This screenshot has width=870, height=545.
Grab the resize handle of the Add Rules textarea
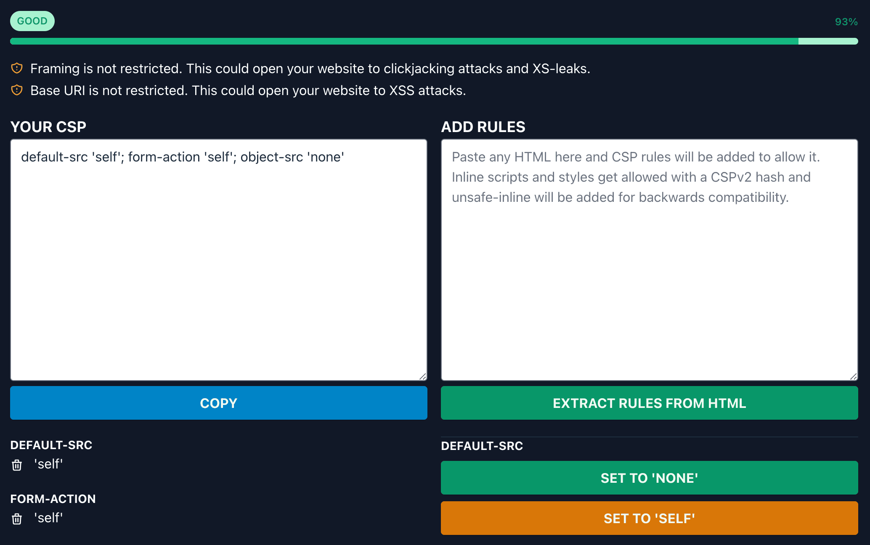click(854, 376)
